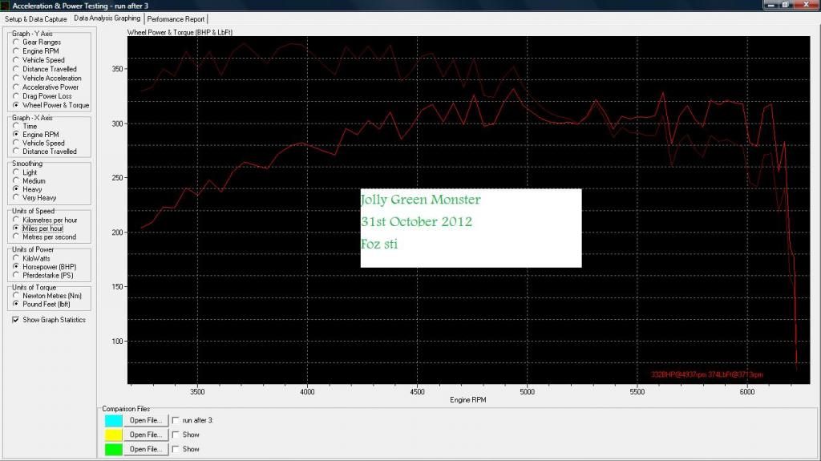Tick the Show checkbox beside the yellow swatch

(x=176, y=435)
